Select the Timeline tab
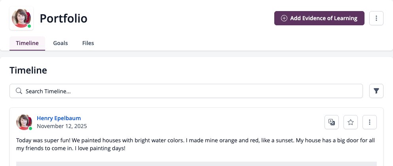Viewport: 393px width, 166px height. [27, 43]
